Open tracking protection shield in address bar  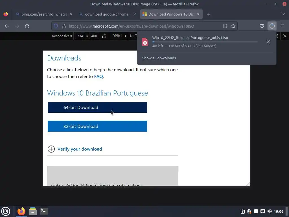coord(56,26)
